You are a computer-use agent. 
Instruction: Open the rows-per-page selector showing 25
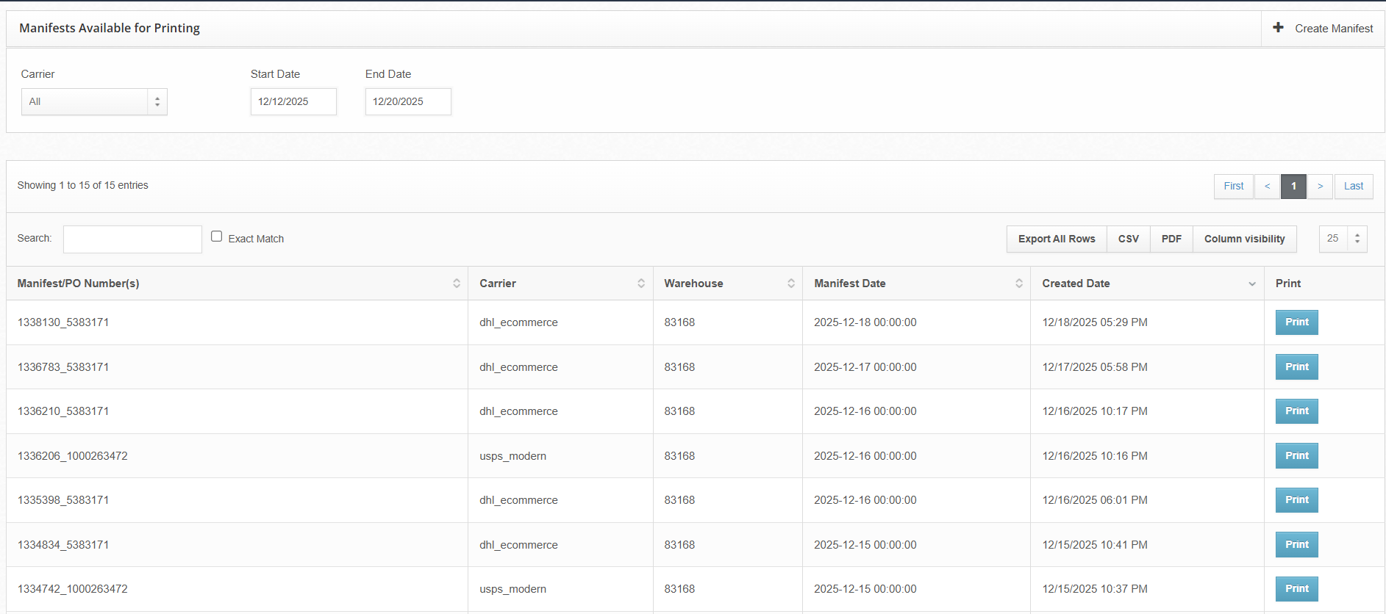point(1343,239)
